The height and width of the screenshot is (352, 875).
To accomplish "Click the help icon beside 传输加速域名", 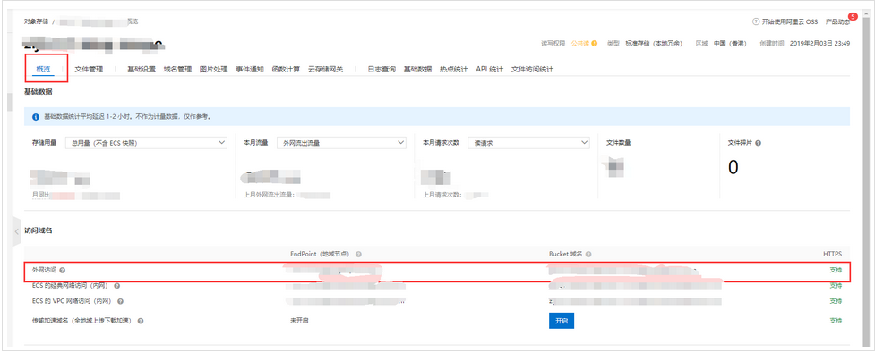I will point(141,321).
